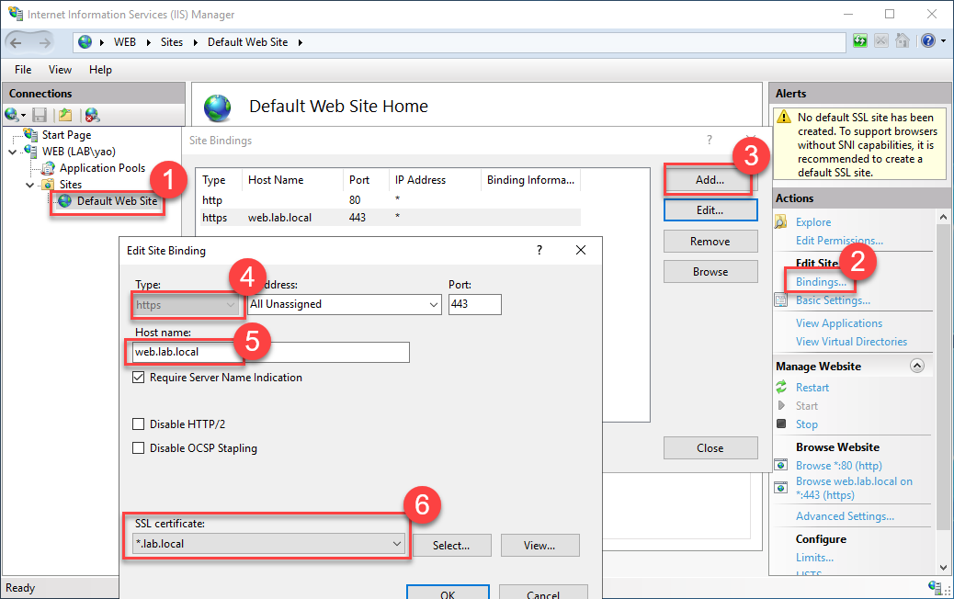
Task: Open the View menu
Action: (x=60, y=70)
